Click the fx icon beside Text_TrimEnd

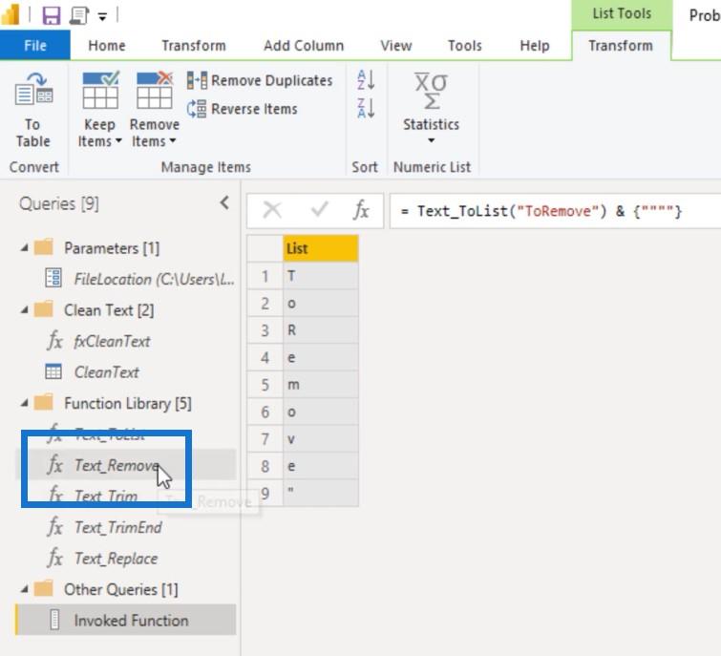[x=54, y=527]
